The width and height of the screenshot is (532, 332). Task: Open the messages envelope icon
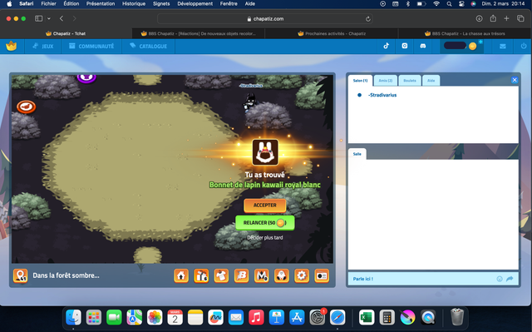(x=503, y=46)
